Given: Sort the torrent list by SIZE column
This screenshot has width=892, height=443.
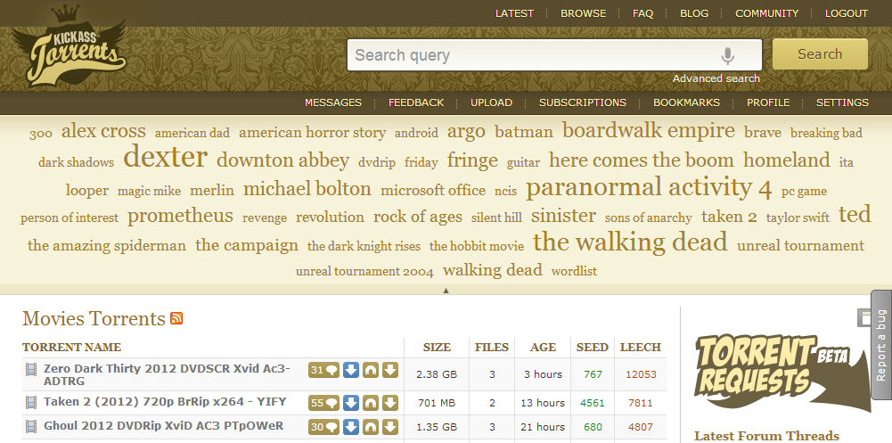Looking at the screenshot, I should point(437,347).
